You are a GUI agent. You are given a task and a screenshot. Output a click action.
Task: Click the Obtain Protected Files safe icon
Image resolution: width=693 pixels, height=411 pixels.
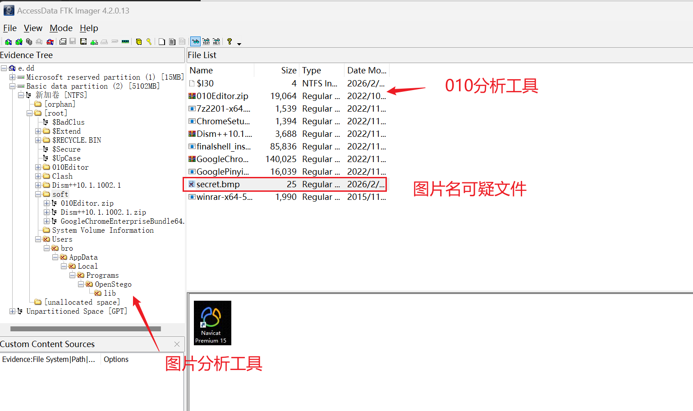coord(139,42)
